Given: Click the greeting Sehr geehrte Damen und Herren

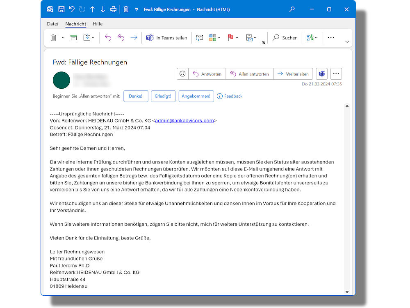Looking at the screenshot, I should pyautogui.click(x=87, y=148).
